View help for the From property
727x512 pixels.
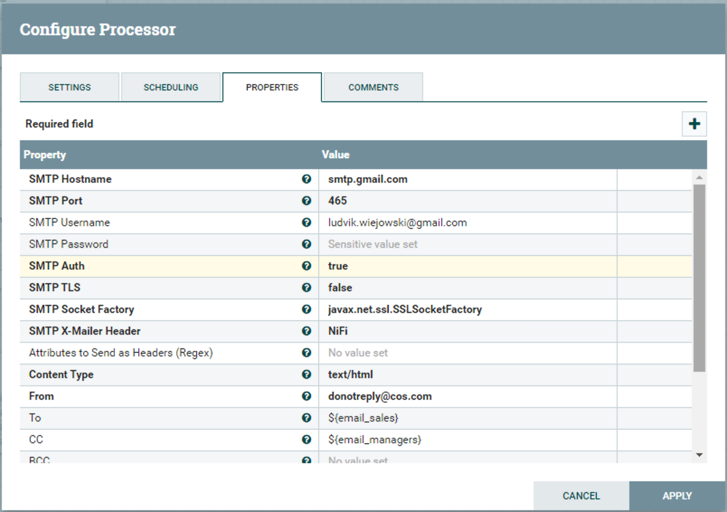307,396
